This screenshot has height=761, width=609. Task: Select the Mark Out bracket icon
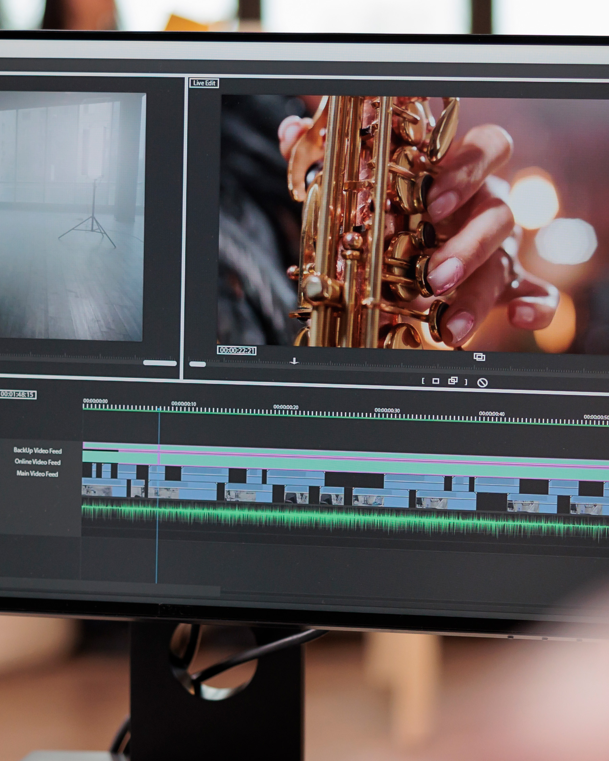[466, 381]
